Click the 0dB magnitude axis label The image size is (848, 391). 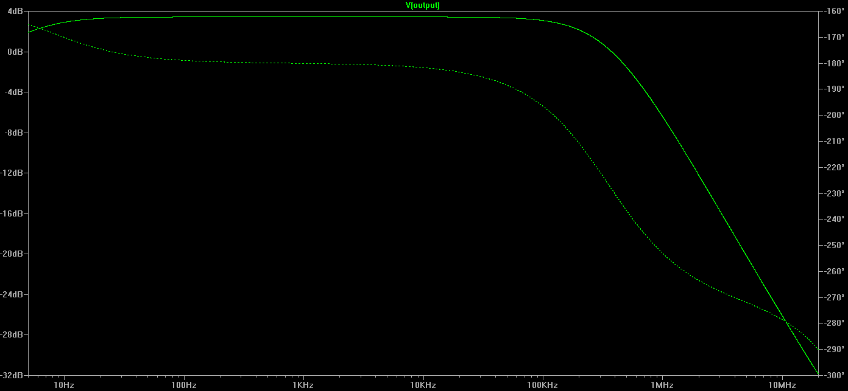point(15,52)
